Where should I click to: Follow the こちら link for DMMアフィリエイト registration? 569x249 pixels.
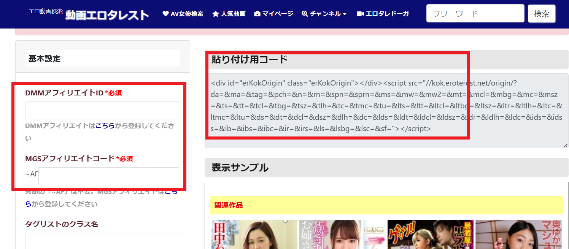(x=105, y=126)
